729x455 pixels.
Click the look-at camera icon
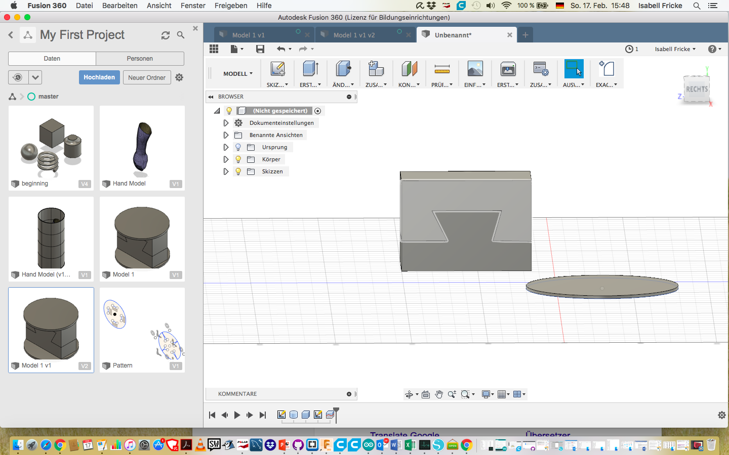(x=426, y=394)
